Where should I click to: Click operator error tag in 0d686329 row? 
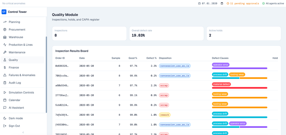[x=221, y=65]
